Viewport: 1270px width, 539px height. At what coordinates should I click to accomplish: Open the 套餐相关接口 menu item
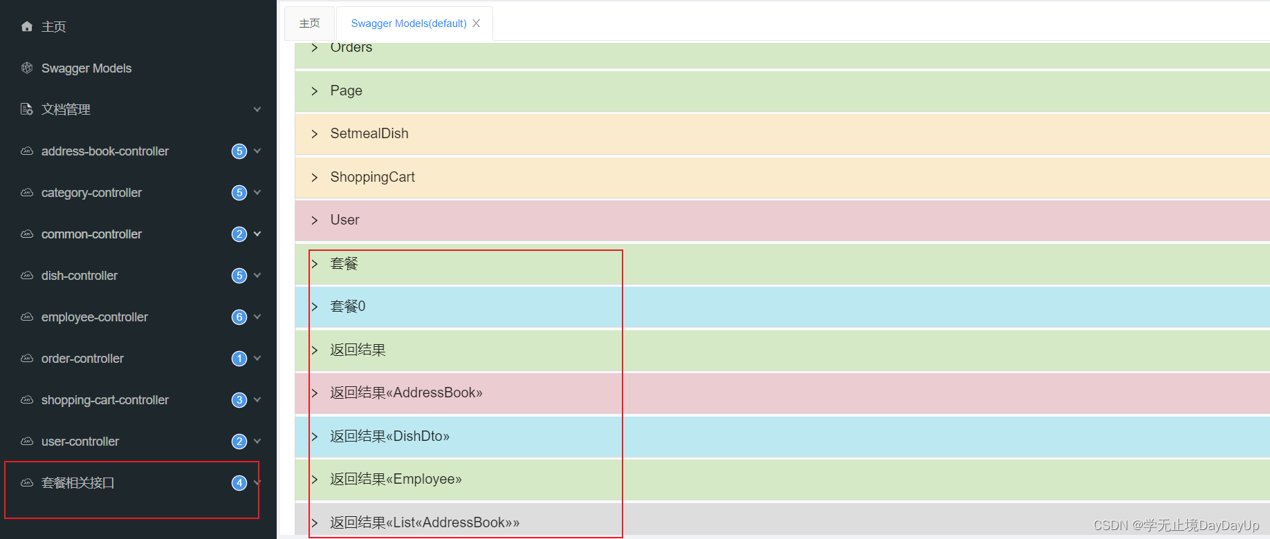[138, 482]
